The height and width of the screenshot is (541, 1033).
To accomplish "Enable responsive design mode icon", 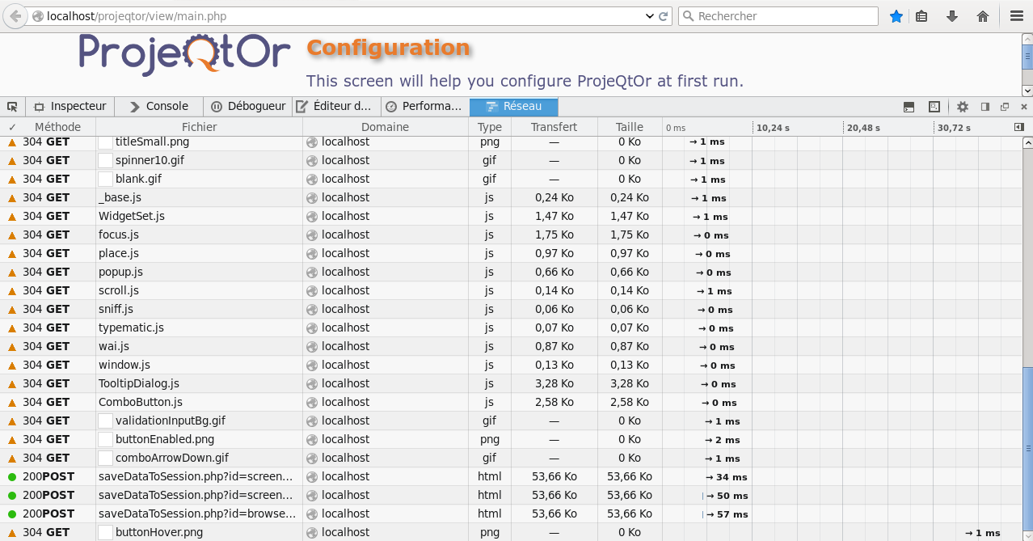I will click(934, 107).
